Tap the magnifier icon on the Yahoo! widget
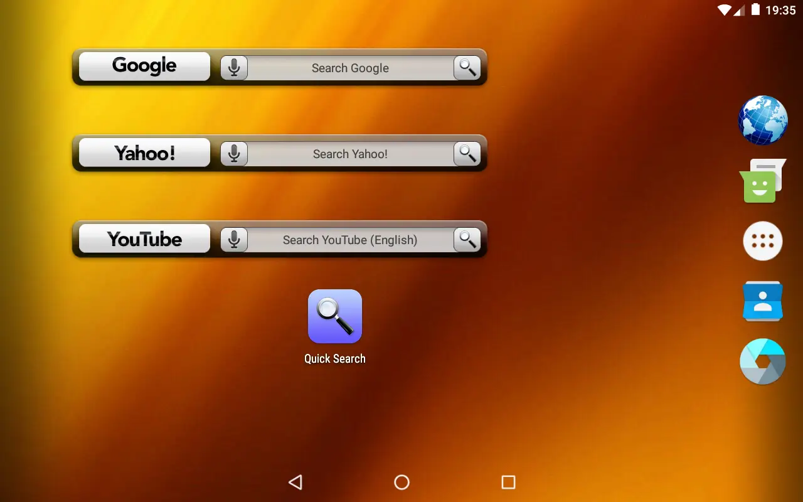Screen dimensions: 803x502 coord(467,154)
